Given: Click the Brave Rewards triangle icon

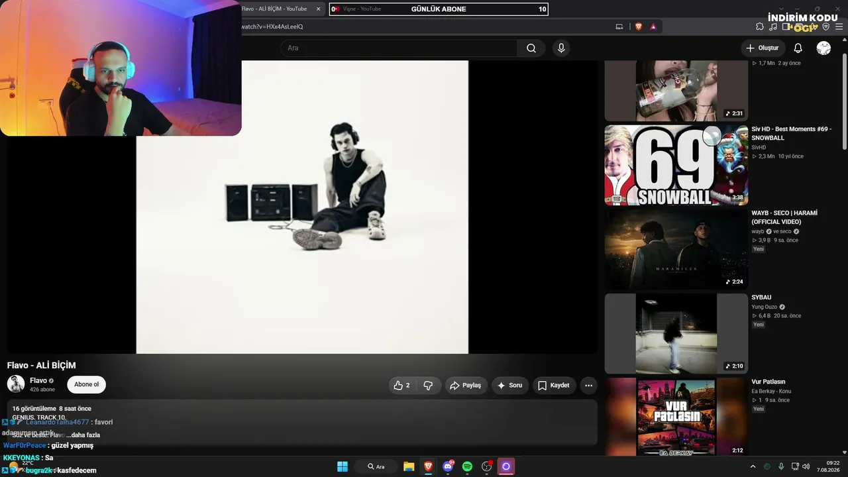Looking at the screenshot, I should pos(653,26).
